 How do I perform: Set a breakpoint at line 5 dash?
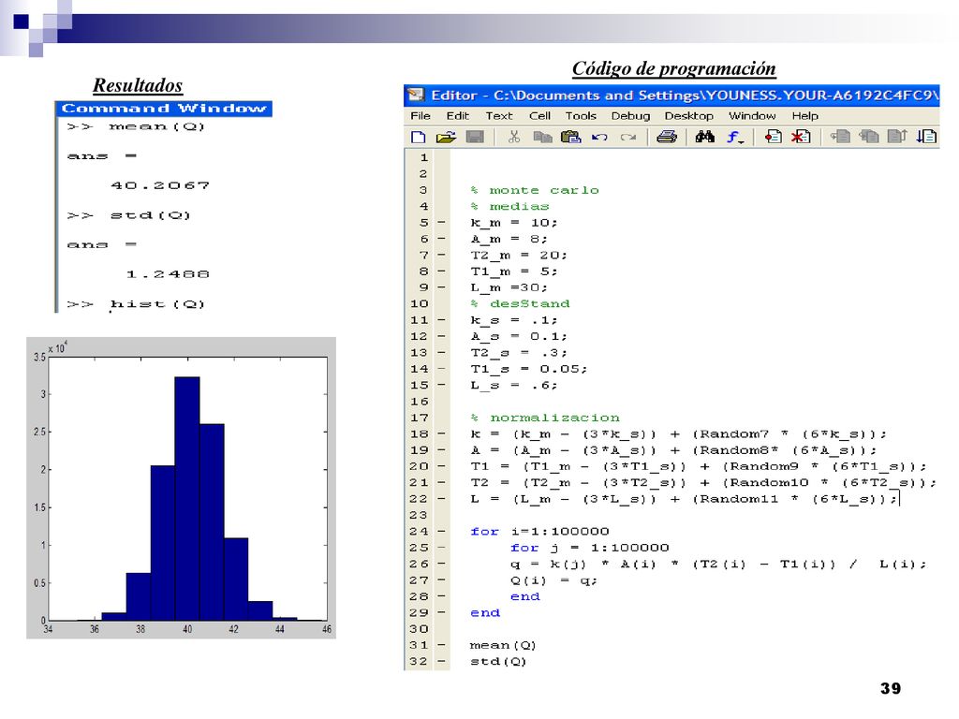pyautogui.click(x=442, y=223)
